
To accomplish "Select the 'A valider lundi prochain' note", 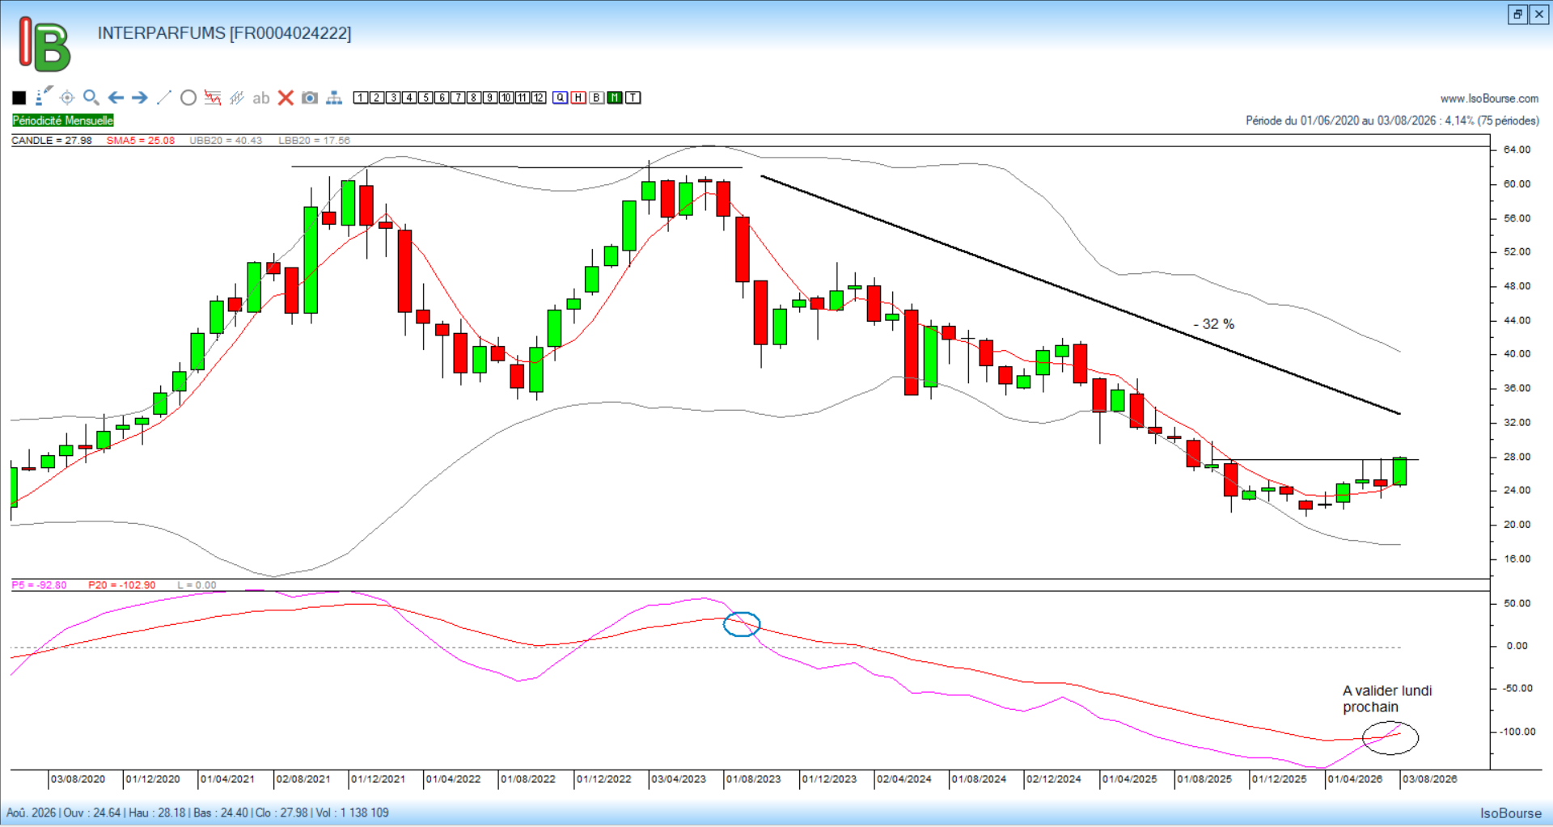I will [1387, 699].
